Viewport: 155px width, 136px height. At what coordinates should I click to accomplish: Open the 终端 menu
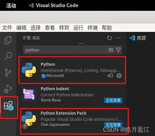pyautogui.click(x=93, y=28)
